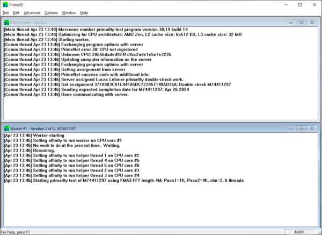Image resolution: width=322 pixels, height=235 pixels.
Task: Close the Worker #1 child window
Action: [x=312, y=129]
